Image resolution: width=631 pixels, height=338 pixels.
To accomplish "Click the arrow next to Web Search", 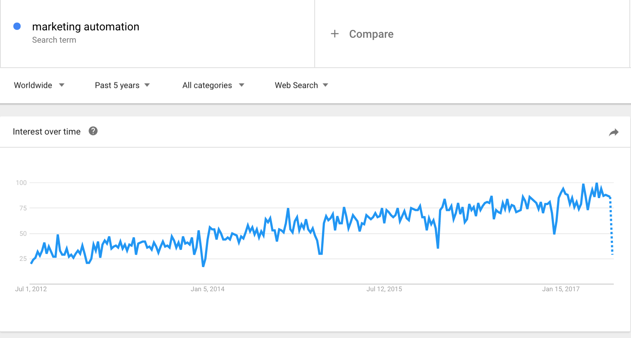I will tap(326, 85).
